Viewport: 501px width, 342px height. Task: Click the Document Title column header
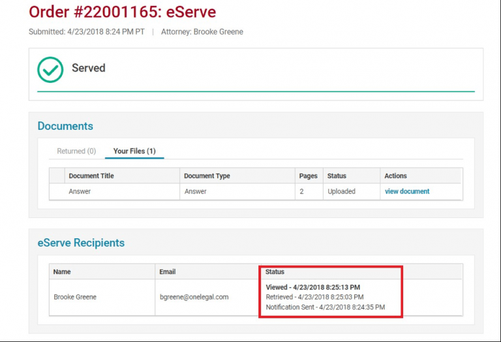click(x=91, y=176)
